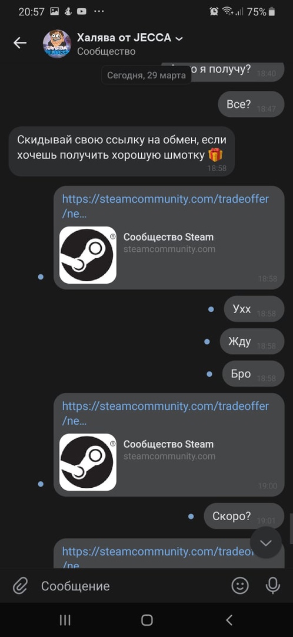Viewport: 293px width, 637px height.
Task: Tap the Все? message bubble
Action: 251,104
